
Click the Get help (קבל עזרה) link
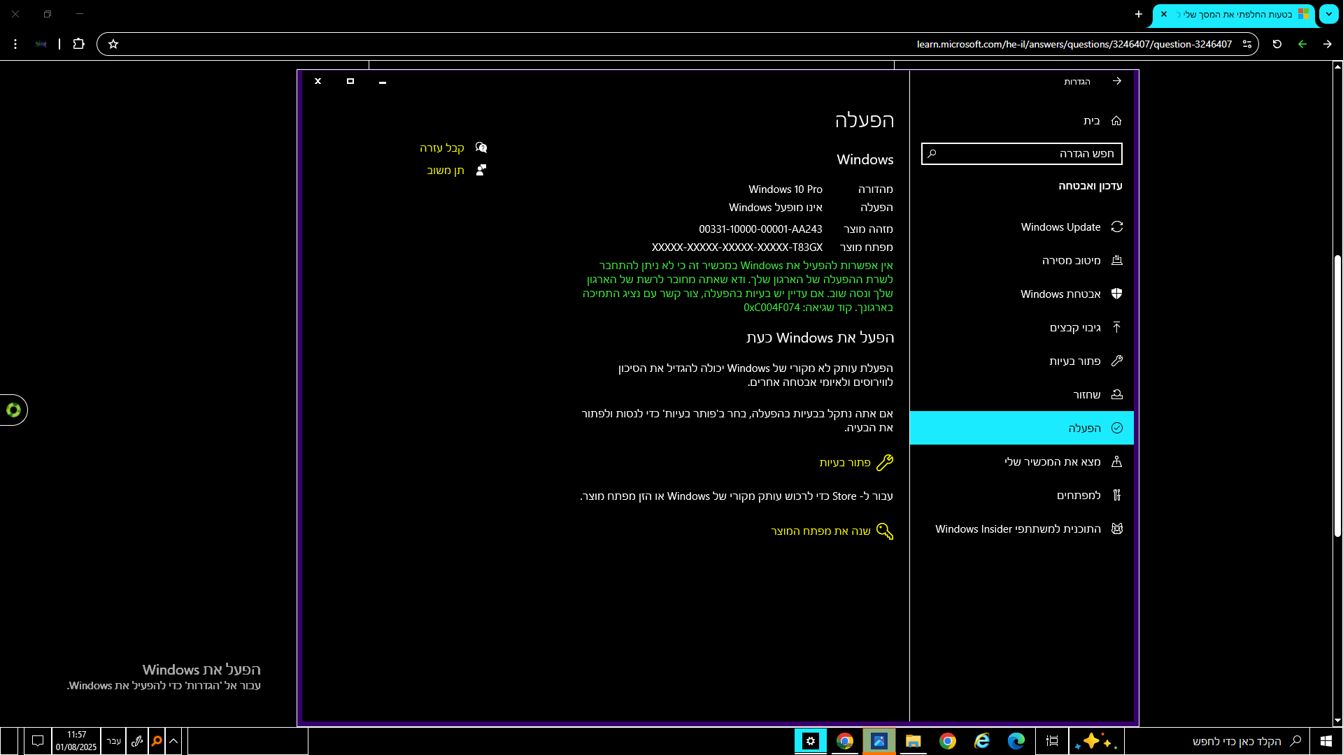442,148
